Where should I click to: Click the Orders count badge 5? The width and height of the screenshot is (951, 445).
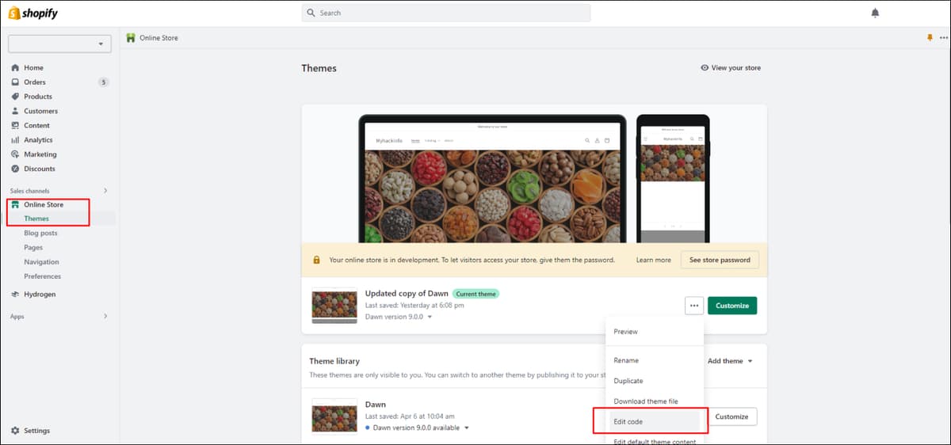coord(104,82)
